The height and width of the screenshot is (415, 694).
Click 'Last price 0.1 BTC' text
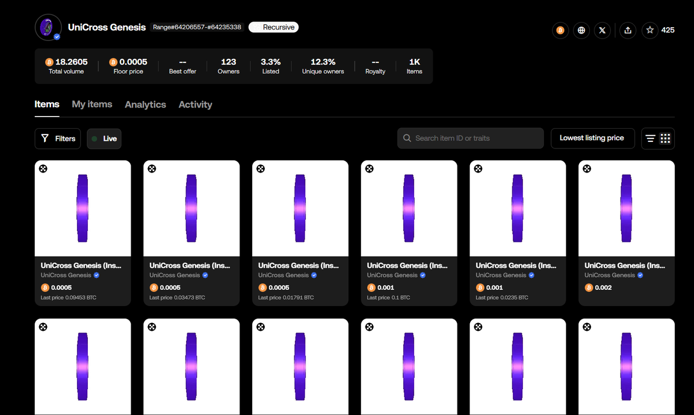[x=389, y=298]
